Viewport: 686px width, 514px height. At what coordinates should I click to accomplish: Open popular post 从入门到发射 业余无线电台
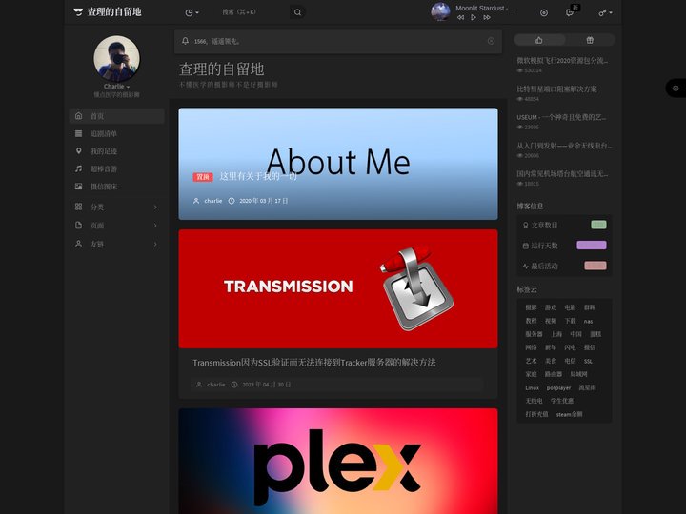click(564, 145)
